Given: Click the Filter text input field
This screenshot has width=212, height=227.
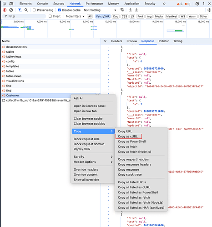Looking at the screenshot, I should click(24, 16).
